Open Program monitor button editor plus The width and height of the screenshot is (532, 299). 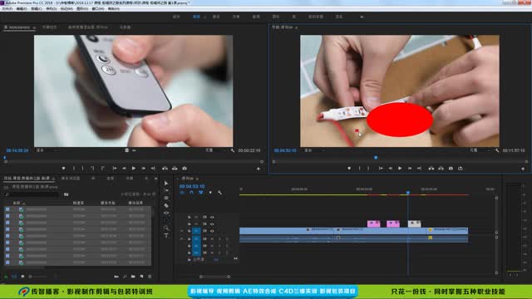coord(523,169)
